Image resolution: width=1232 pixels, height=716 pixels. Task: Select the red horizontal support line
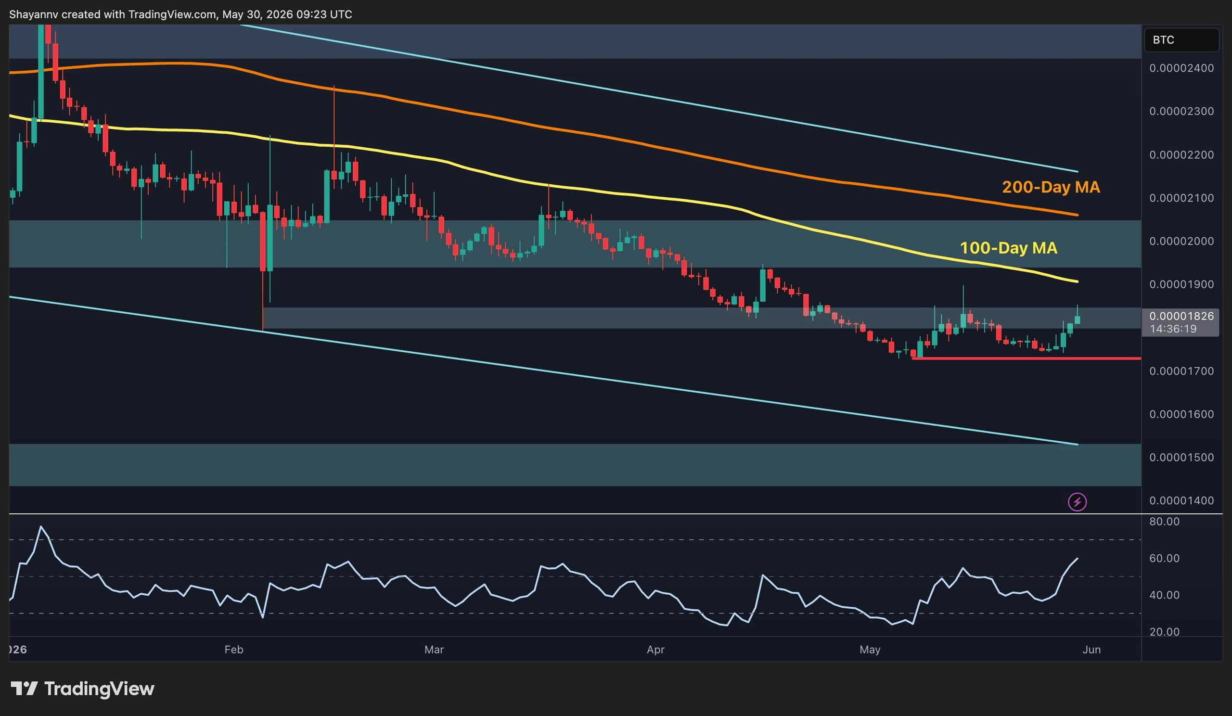(x=1027, y=358)
